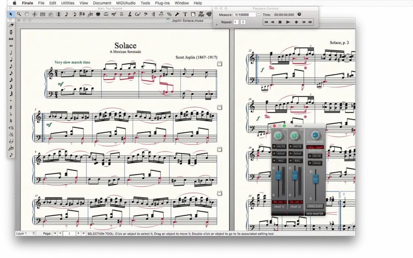Open the Plug-ins menu

(162, 3)
